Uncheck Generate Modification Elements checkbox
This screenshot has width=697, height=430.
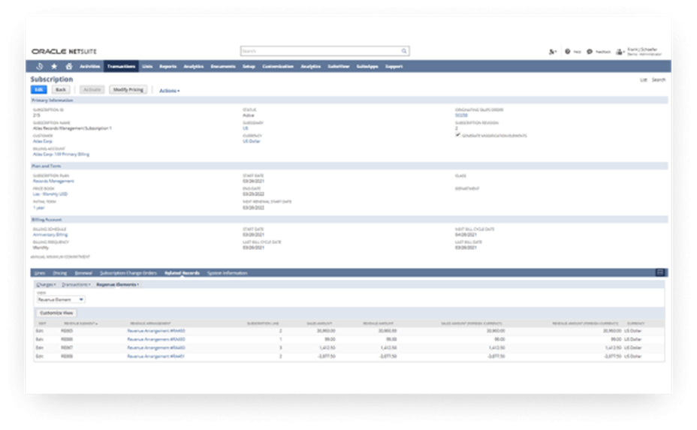[458, 135]
